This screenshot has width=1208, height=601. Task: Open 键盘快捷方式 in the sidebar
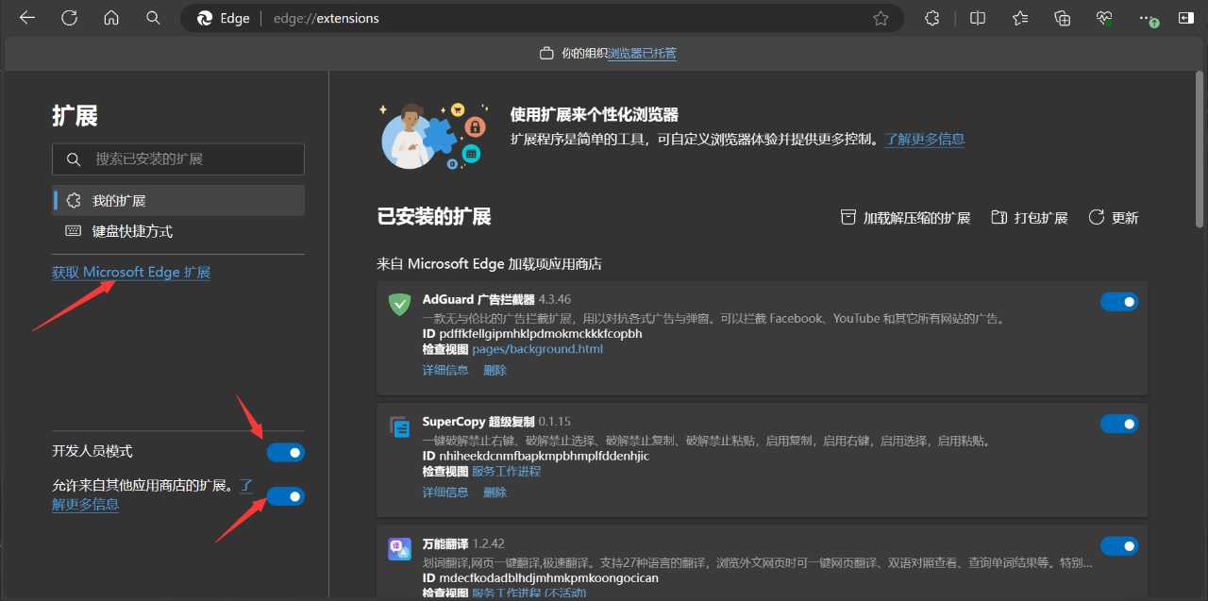coord(178,231)
